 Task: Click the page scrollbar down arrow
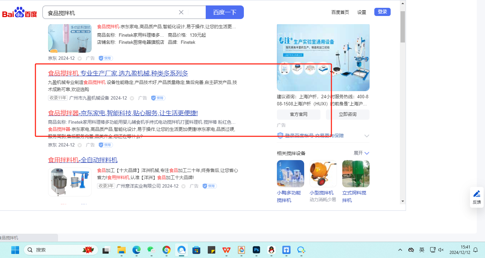pos(403,201)
